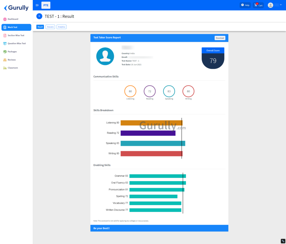
Task: Download the score report
Action: pyautogui.click(x=220, y=38)
